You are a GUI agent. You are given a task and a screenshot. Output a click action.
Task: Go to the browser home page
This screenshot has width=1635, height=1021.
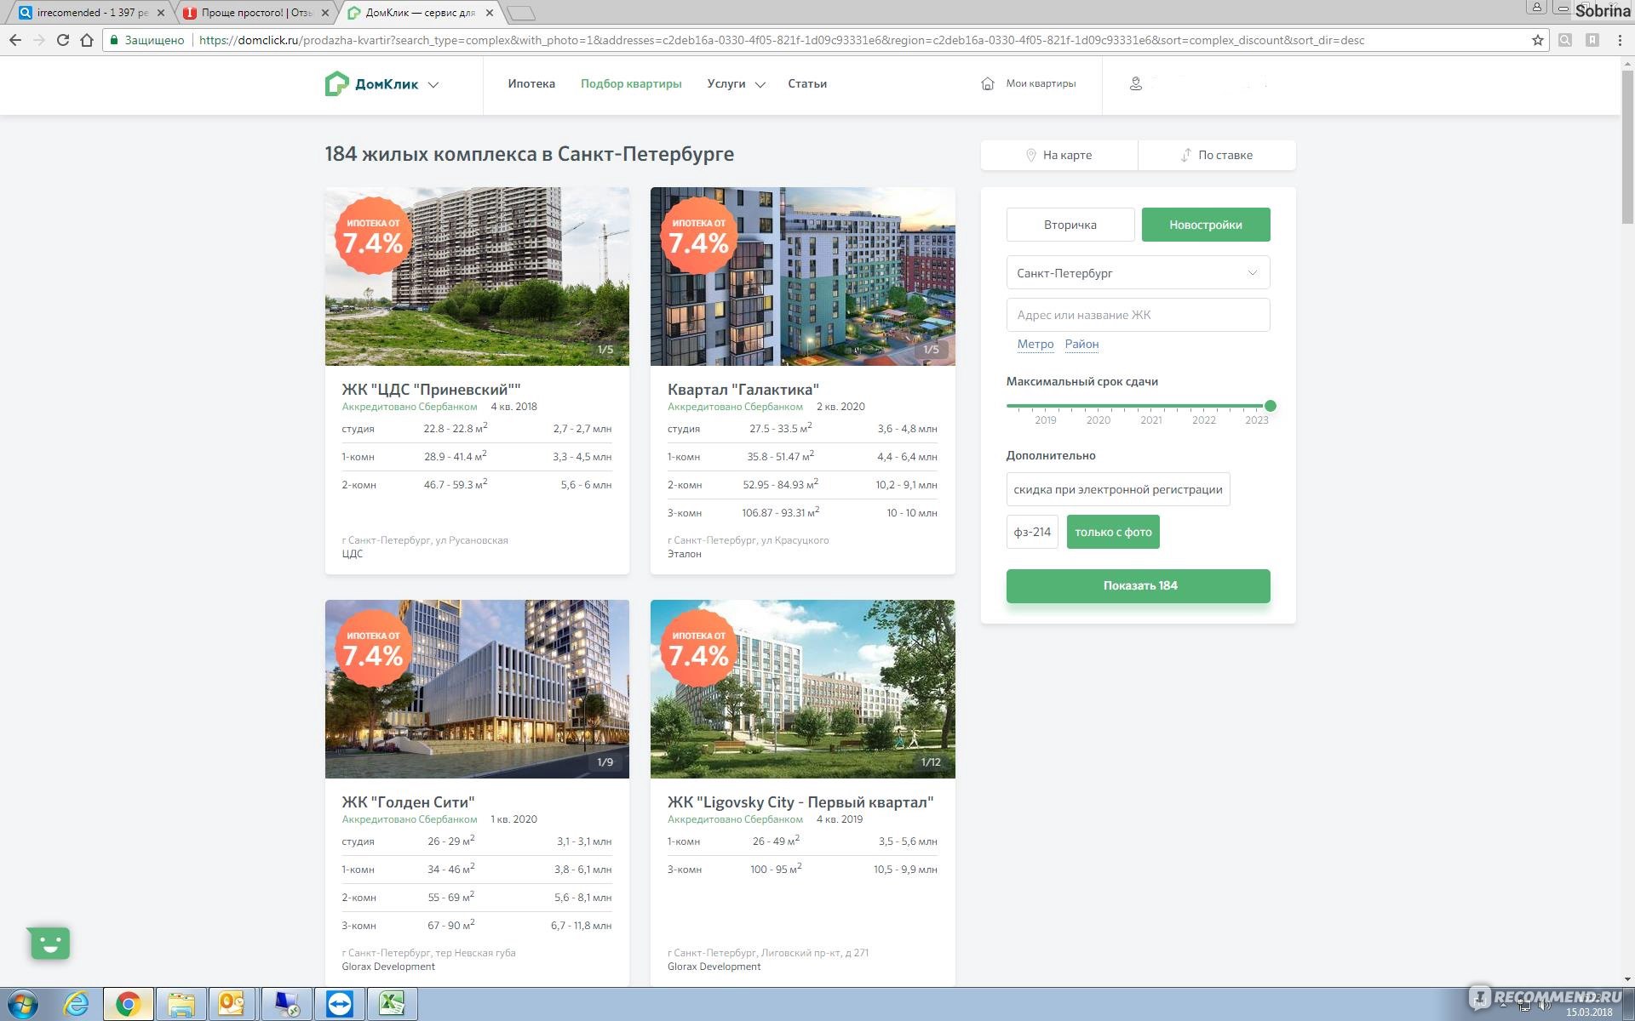87,40
